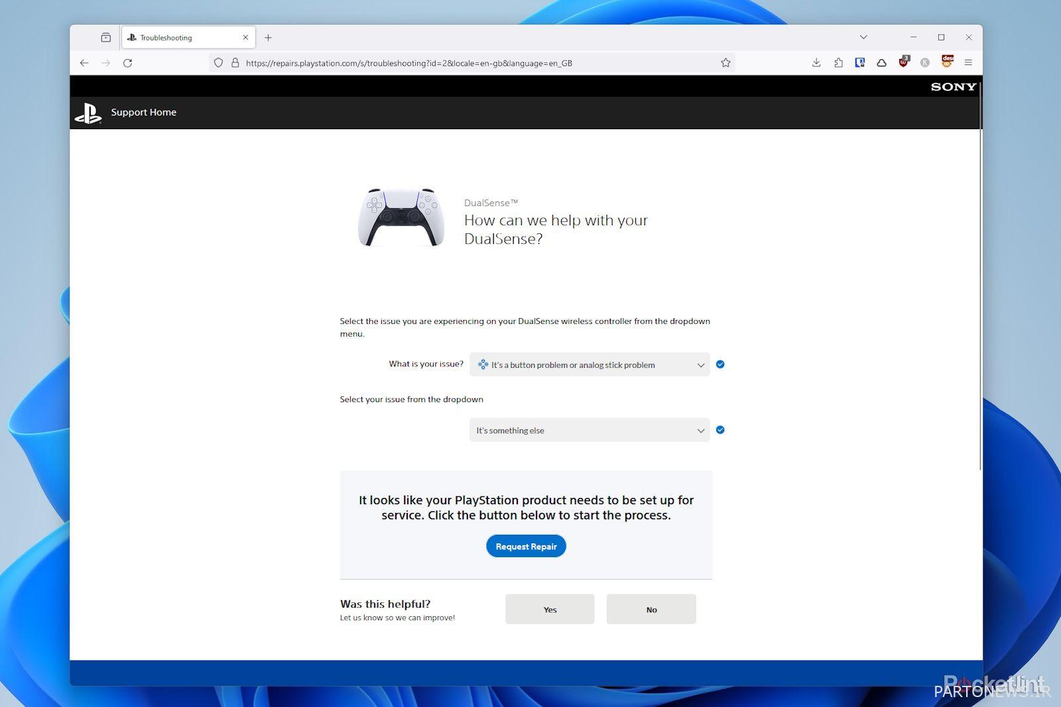The width and height of the screenshot is (1061, 707).
Task: Click the blue bookmark extension icon
Action: [x=860, y=63]
